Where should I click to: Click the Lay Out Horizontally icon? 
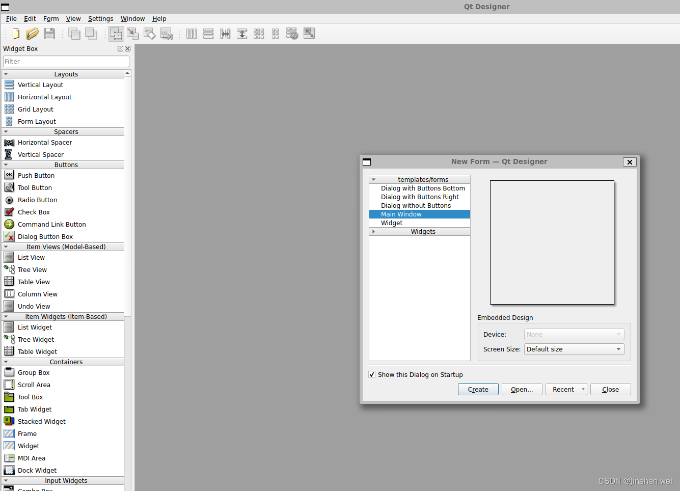[x=191, y=34]
